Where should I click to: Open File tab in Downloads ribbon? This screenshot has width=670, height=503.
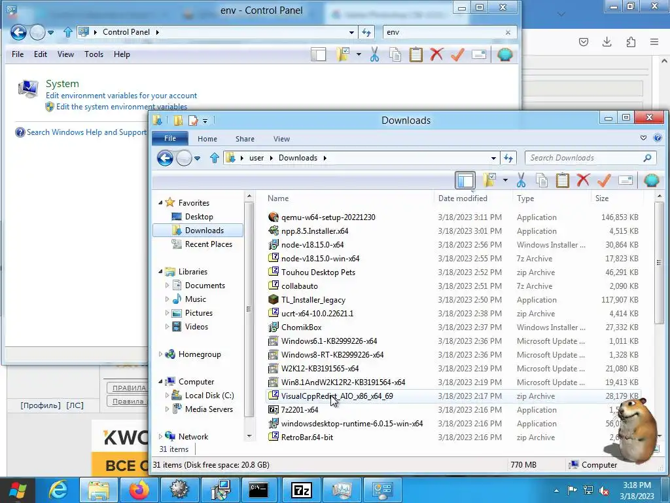[x=170, y=138]
